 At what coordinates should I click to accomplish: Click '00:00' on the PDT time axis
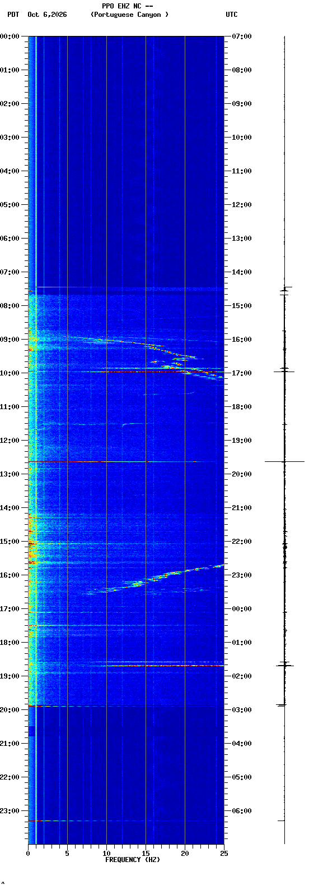point(10,36)
